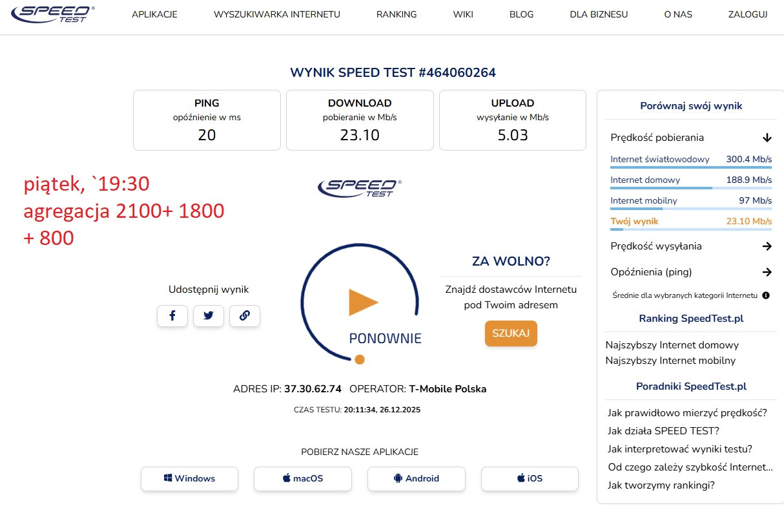Collapse the Prędkość pobierania section

tap(767, 138)
